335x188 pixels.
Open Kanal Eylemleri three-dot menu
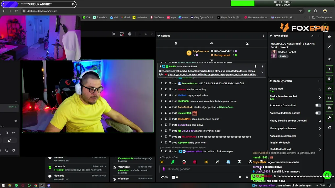tap(319, 81)
